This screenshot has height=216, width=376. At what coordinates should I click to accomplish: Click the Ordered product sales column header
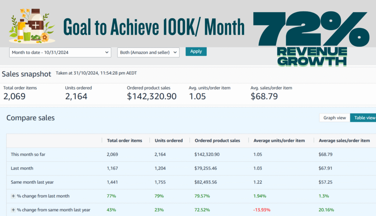(x=217, y=141)
